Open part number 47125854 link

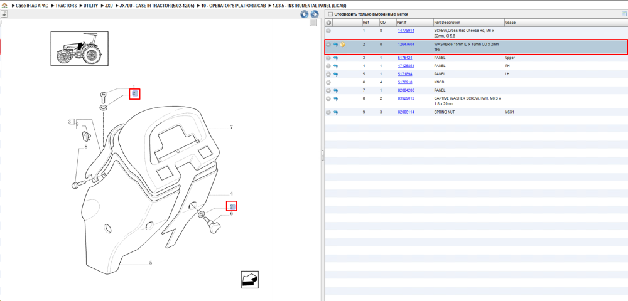tap(406, 66)
